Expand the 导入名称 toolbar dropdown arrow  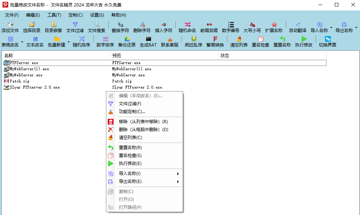pos(331,27)
